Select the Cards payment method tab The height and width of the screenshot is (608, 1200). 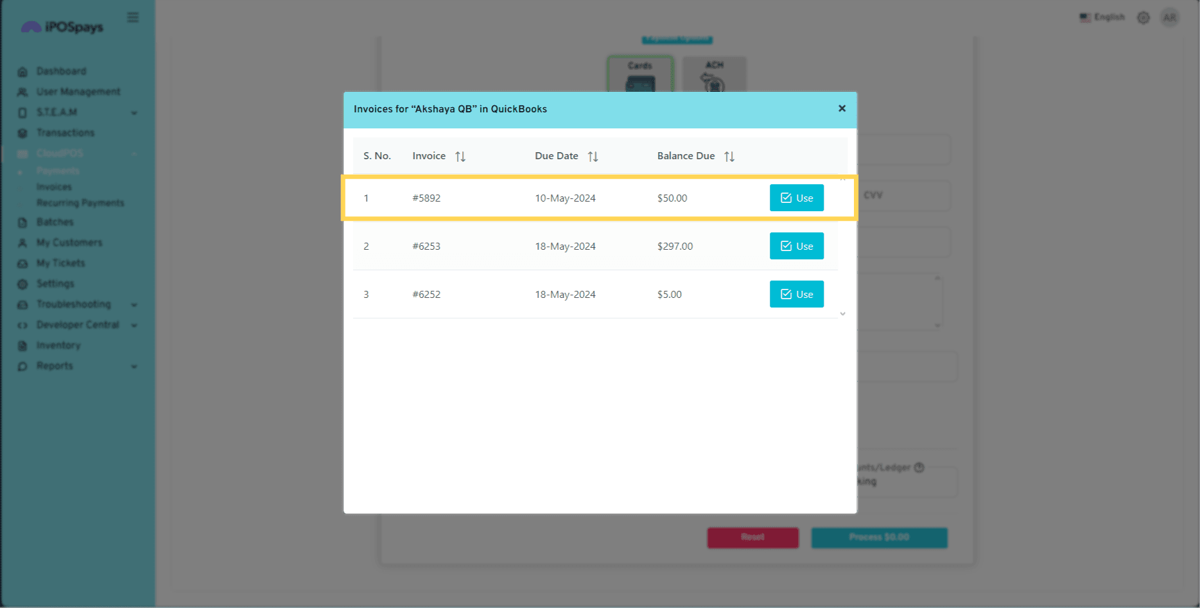pos(640,74)
